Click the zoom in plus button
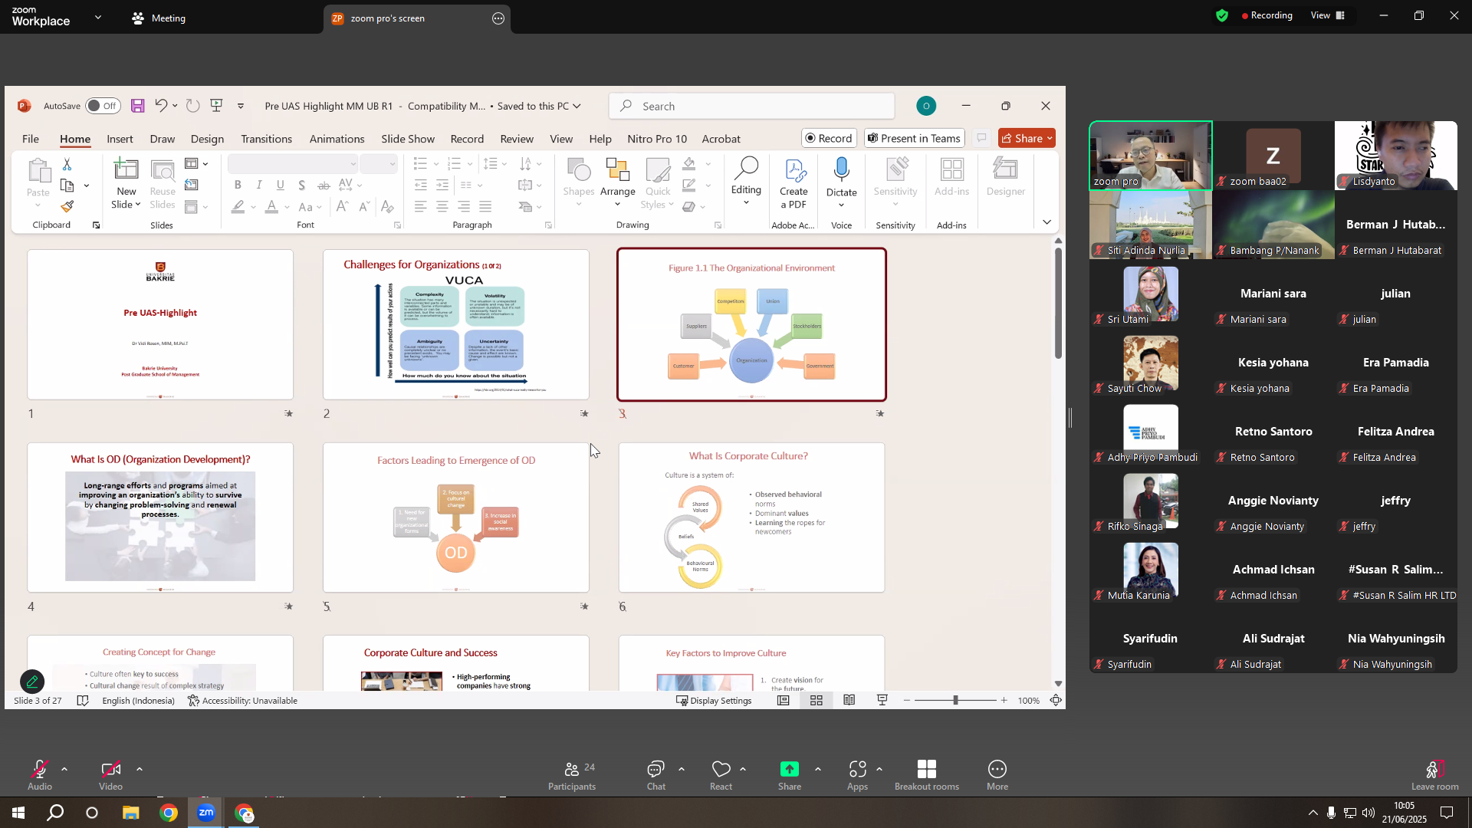This screenshot has height=828, width=1472. (1004, 700)
